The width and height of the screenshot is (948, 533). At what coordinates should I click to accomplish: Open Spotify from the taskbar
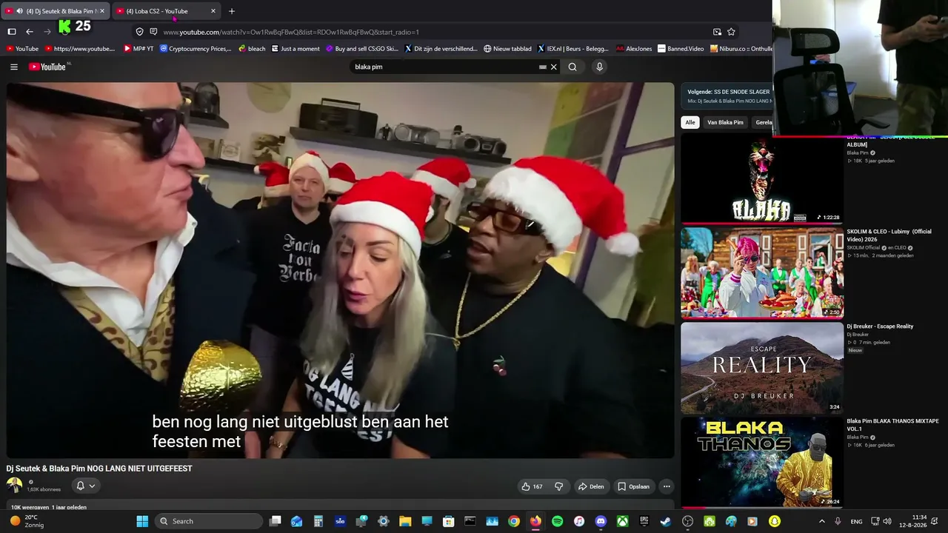point(557,521)
